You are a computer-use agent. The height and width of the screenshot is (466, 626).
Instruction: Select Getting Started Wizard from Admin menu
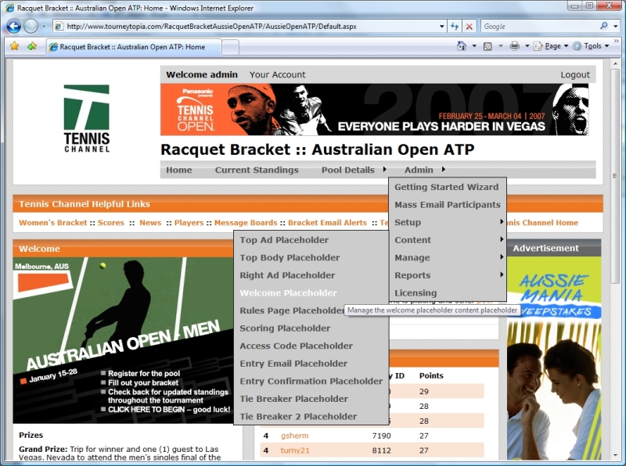[x=446, y=187]
